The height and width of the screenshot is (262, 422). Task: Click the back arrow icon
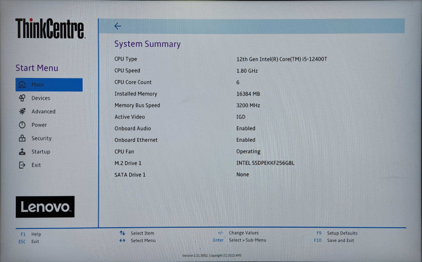coord(118,26)
